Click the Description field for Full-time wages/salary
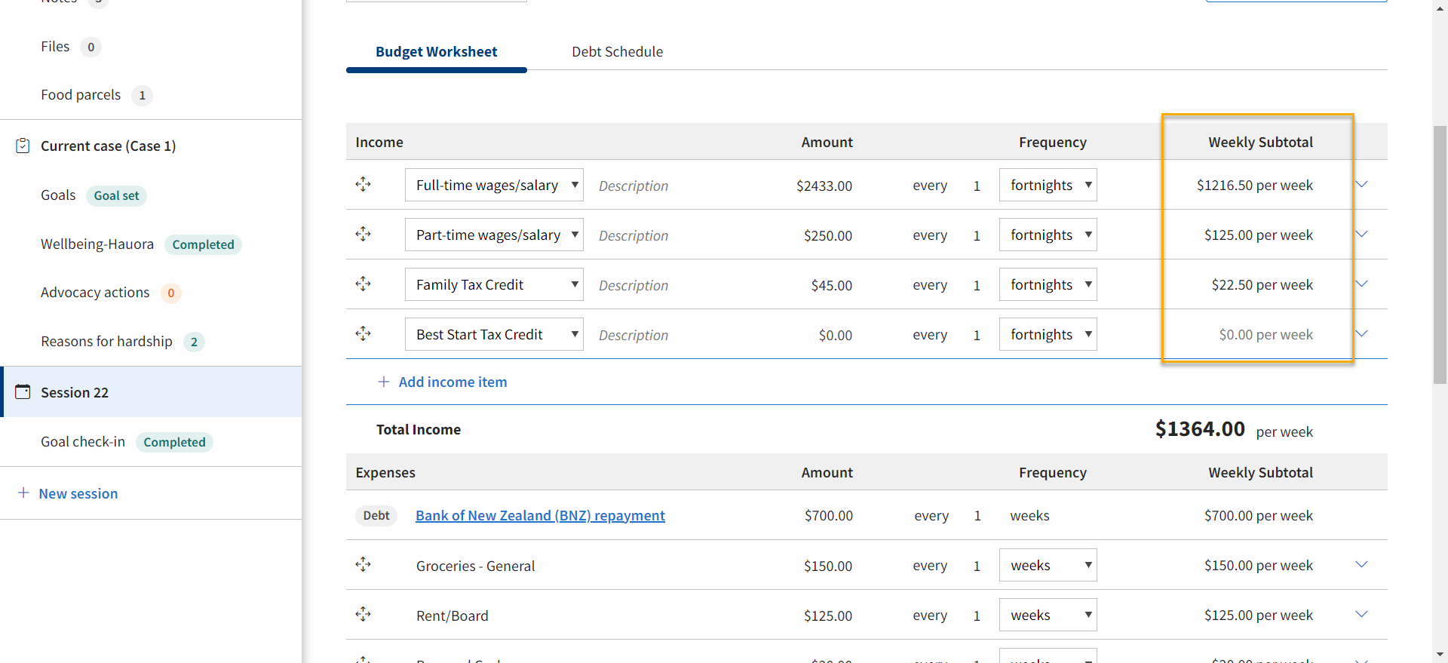 [633, 186]
